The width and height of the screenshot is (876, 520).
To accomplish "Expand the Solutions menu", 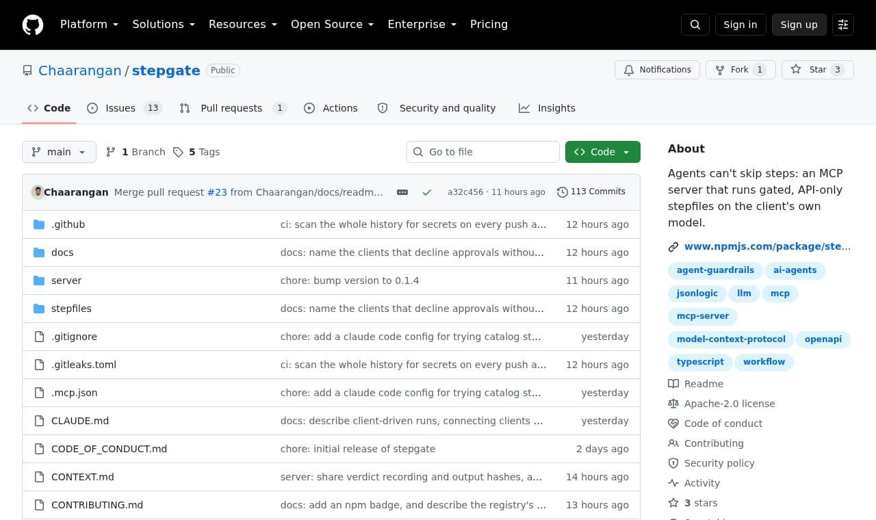I will coord(164,25).
